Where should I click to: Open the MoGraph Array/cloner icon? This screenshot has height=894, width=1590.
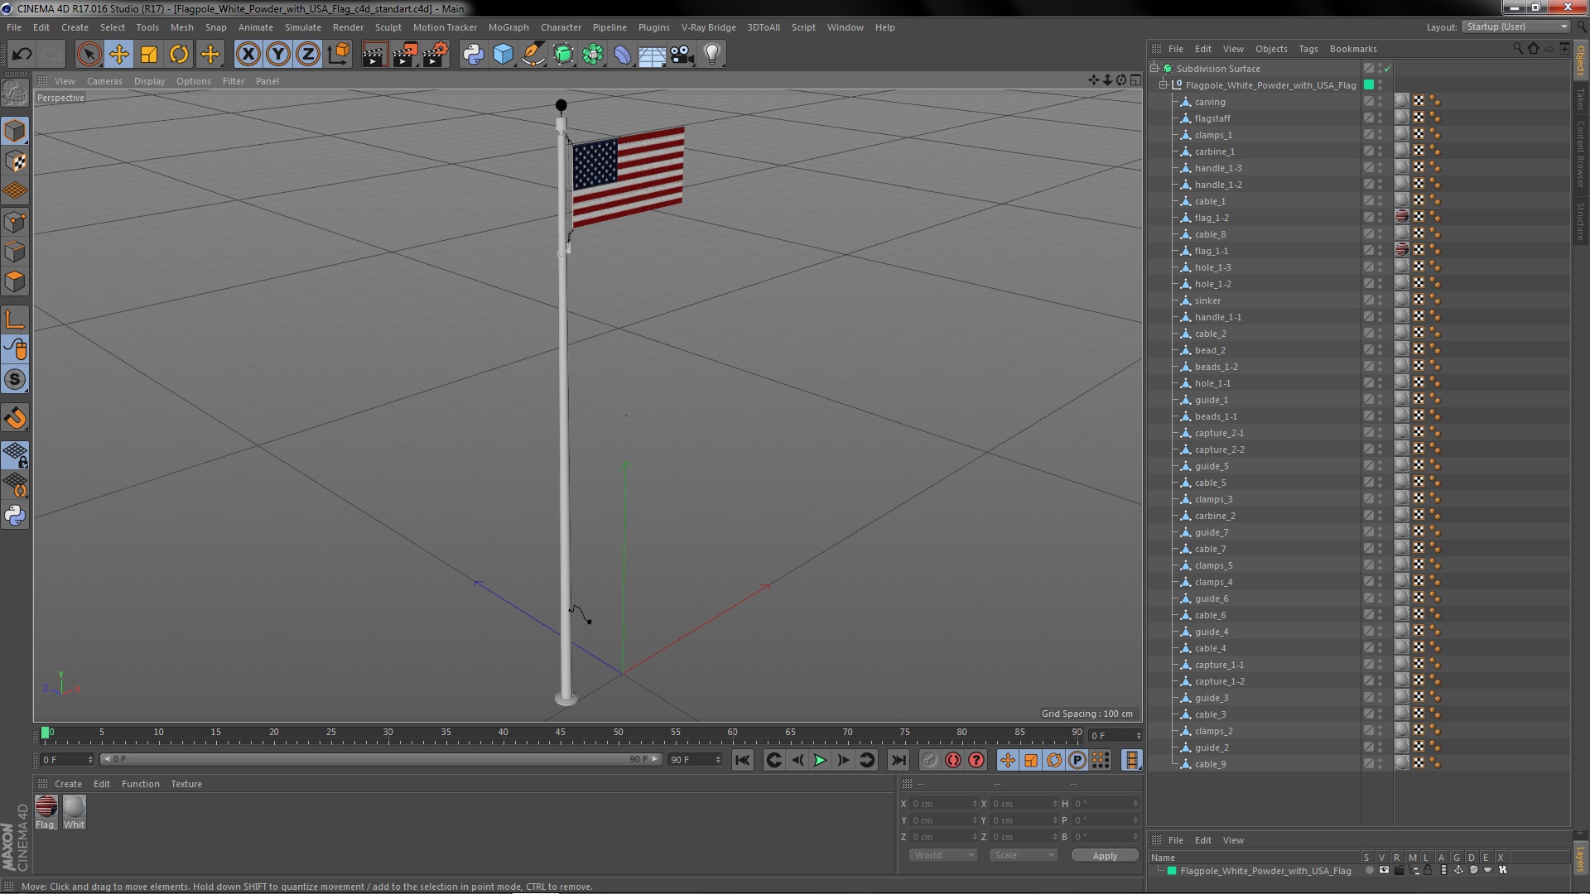[x=593, y=55]
